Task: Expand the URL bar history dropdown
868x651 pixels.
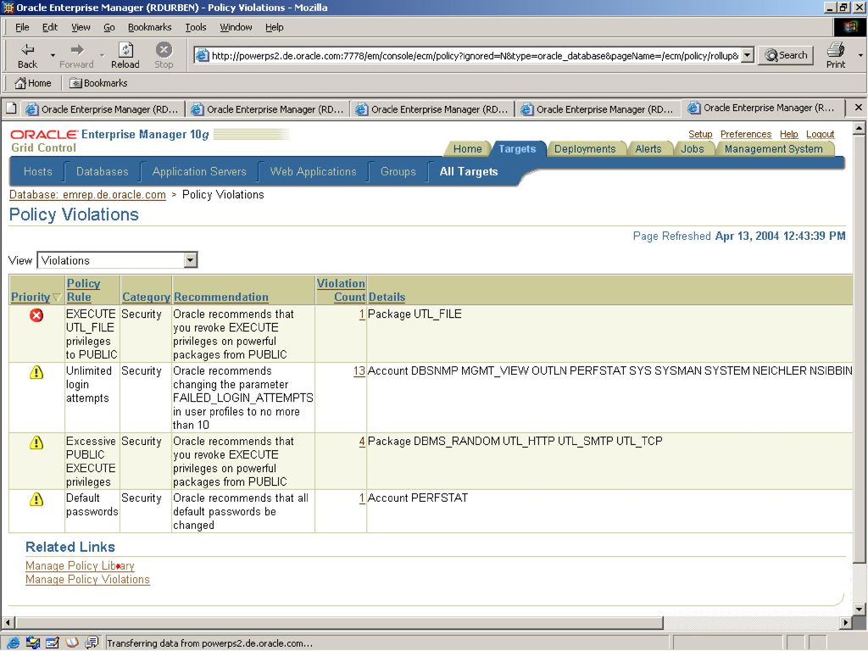Action: [x=748, y=55]
